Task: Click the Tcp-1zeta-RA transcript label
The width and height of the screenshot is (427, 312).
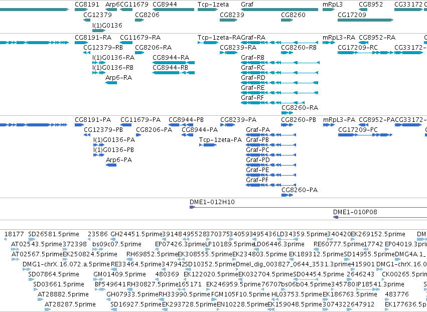Action: (x=219, y=37)
